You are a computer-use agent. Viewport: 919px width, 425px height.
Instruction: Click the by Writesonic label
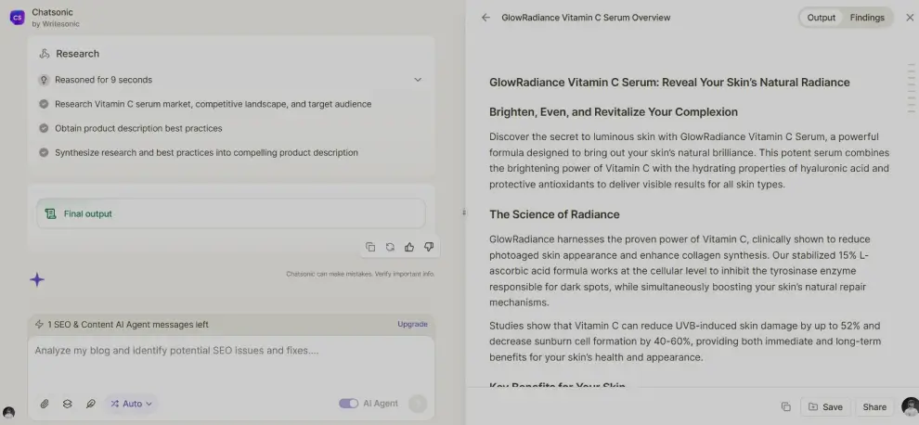56,24
